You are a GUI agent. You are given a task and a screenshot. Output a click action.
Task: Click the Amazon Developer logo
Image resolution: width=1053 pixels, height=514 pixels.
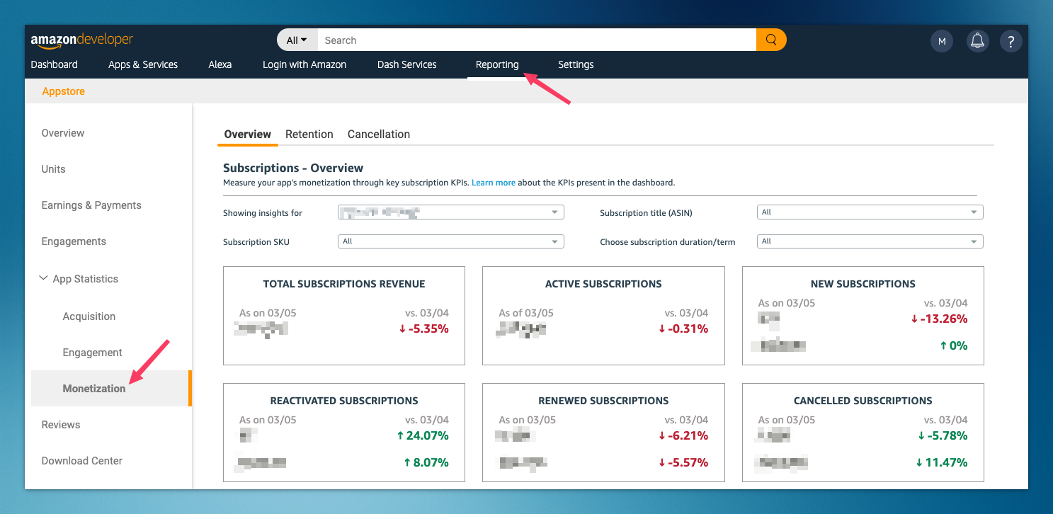(81, 40)
